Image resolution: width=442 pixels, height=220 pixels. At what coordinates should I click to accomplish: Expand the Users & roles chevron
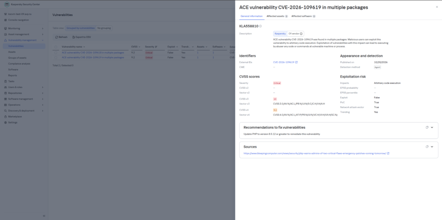click(43, 87)
